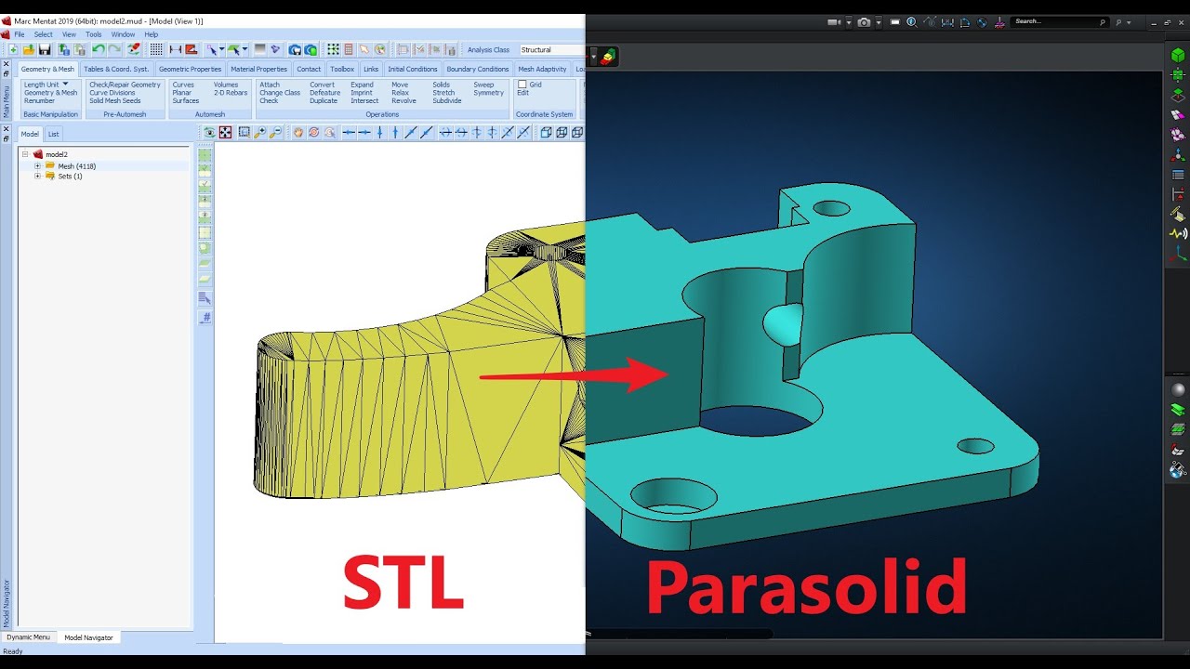Click the Undo green arrow icon
1190x669 pixels.
tap(98, 49)
